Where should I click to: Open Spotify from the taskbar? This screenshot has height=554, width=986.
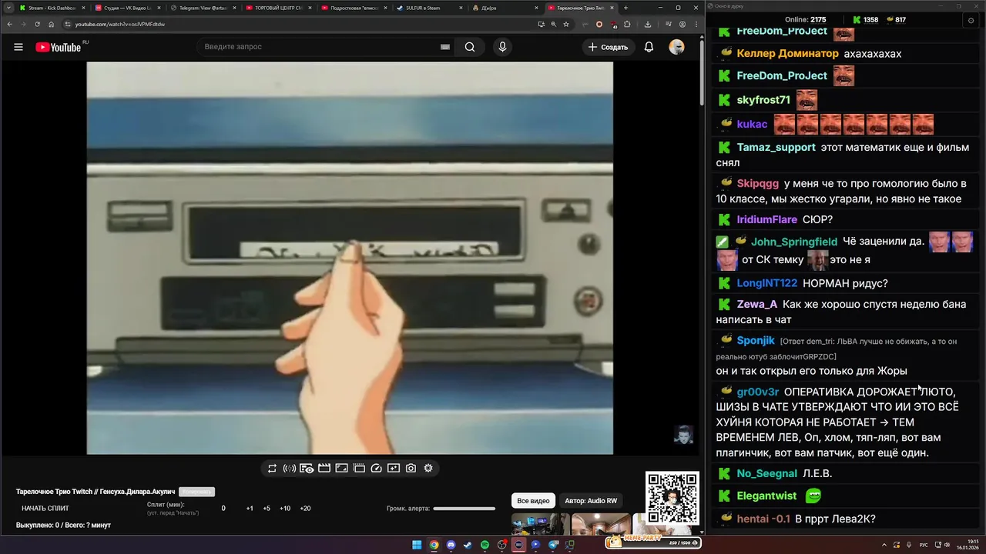485,545
